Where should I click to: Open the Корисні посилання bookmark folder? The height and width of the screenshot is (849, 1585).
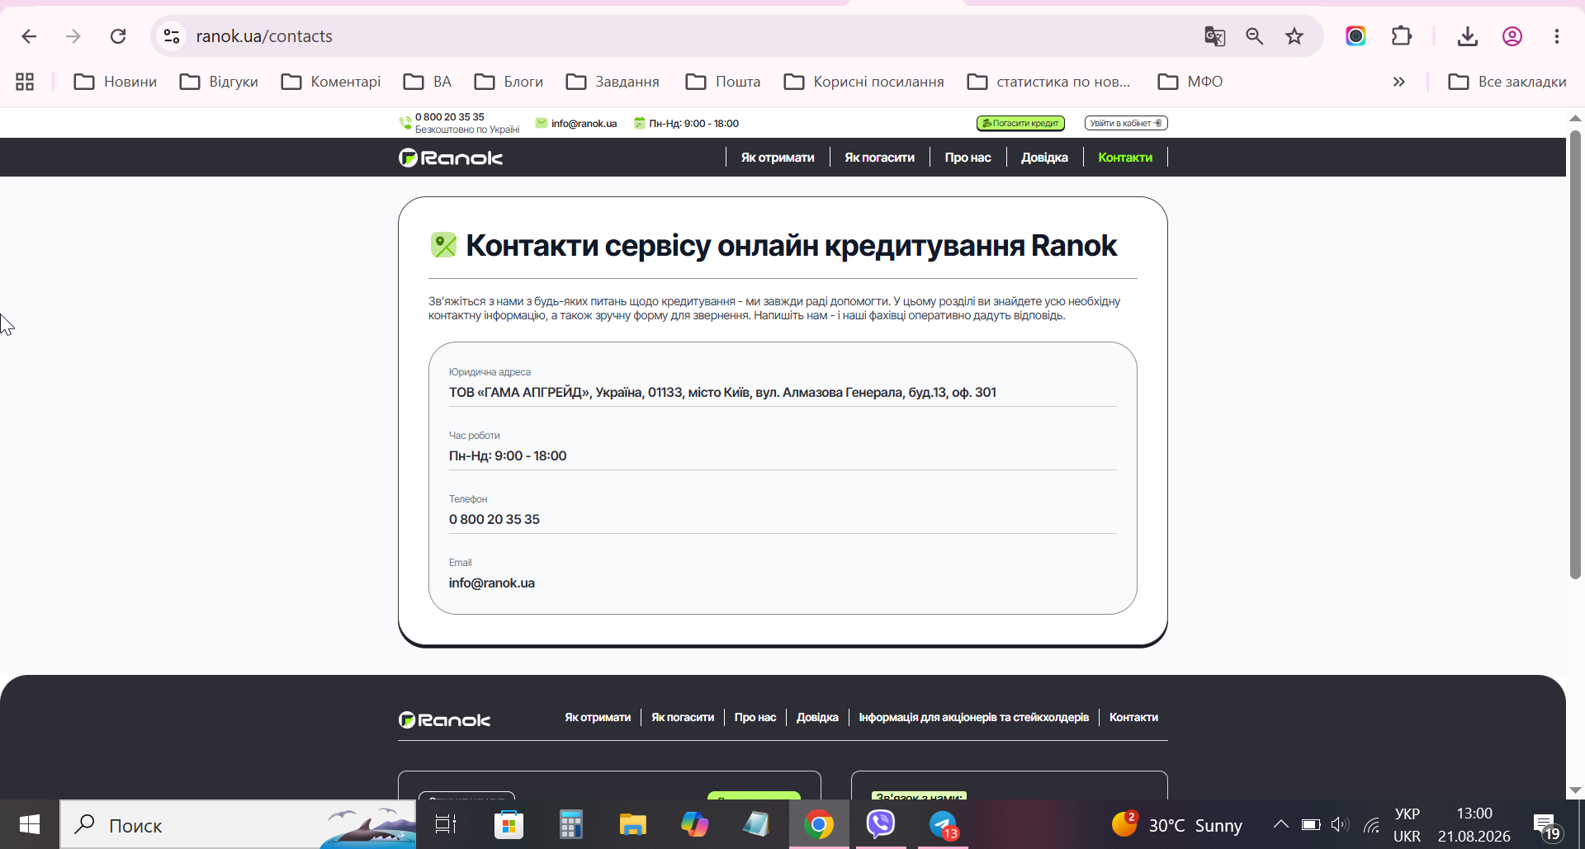863,82
